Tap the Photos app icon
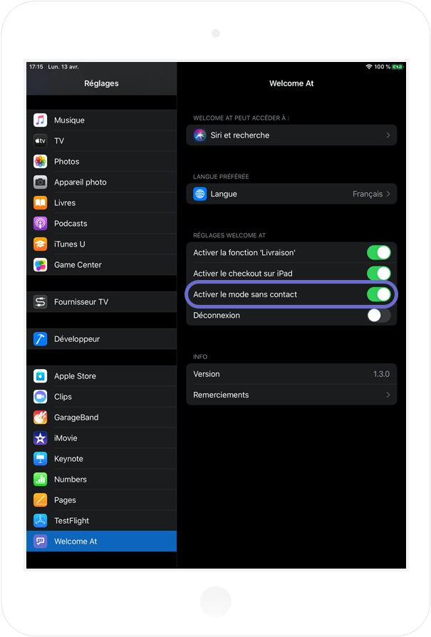The width and height of the screenshot is (431, 637). click(40, 161)
